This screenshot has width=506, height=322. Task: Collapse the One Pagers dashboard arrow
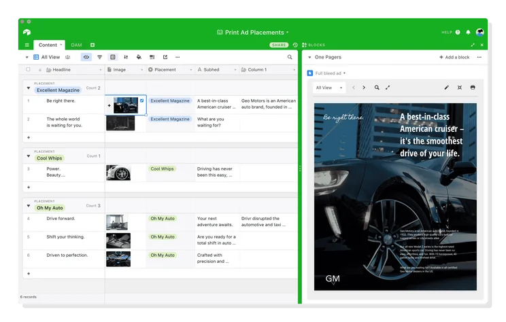[x=309, y=57]
